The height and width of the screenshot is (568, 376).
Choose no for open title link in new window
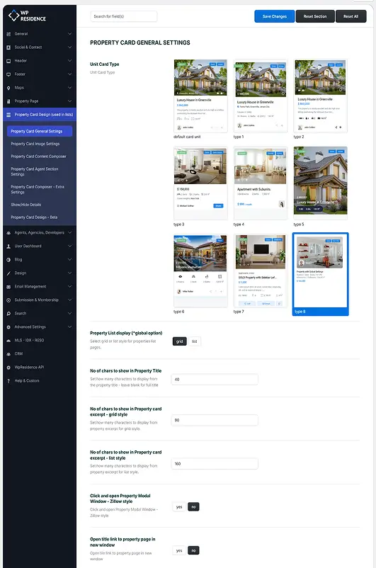193,550
